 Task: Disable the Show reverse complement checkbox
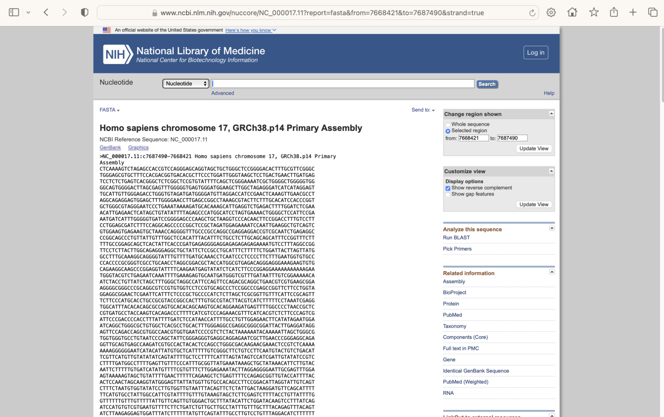tap(448, 188)
